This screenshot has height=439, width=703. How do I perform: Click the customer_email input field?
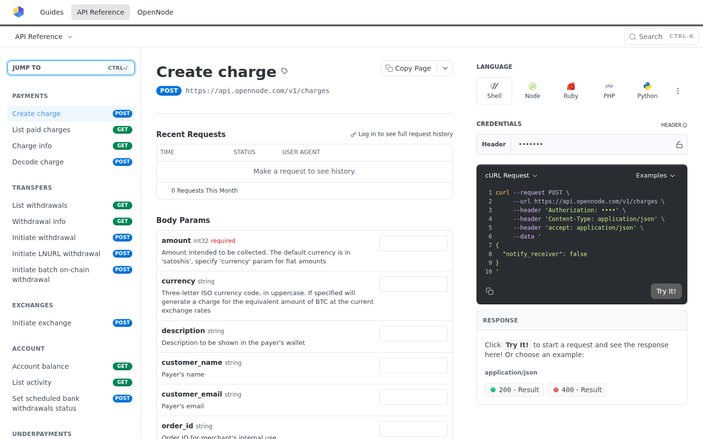click(x=414, y=397)
